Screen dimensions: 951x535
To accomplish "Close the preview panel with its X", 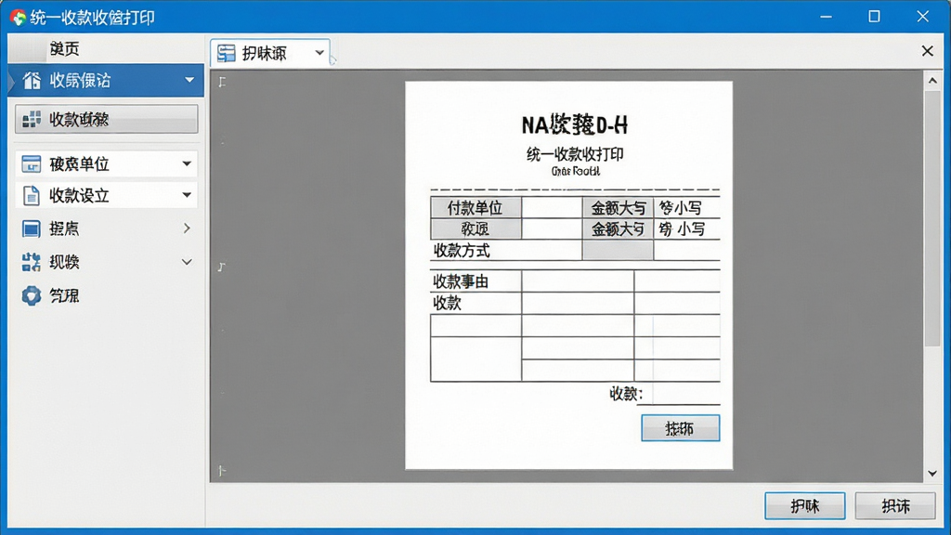I will (x=928, y=51).
